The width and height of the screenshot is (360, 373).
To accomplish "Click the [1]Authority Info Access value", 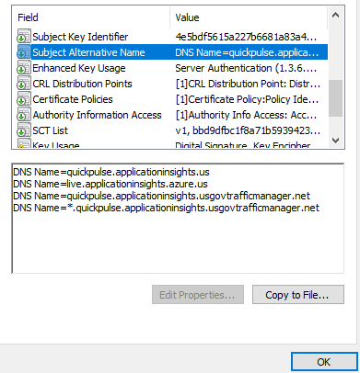I will pyautogui.click(x=246, y=115).
